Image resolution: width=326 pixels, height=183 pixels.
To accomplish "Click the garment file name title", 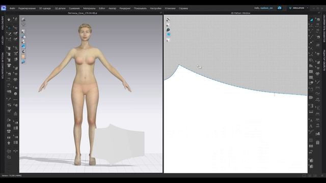I will click(x=83, y=13).
